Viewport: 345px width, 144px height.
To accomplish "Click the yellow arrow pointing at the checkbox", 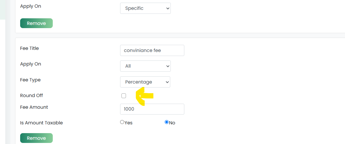I will click(x=144, y=96).
